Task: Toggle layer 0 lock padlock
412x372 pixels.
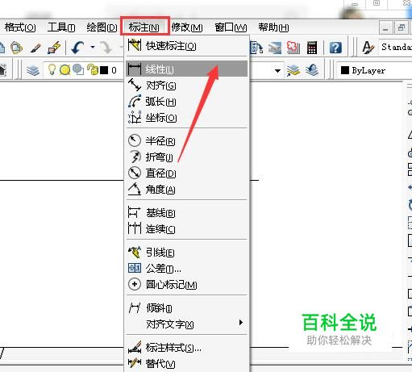Action: click(93, 69)
